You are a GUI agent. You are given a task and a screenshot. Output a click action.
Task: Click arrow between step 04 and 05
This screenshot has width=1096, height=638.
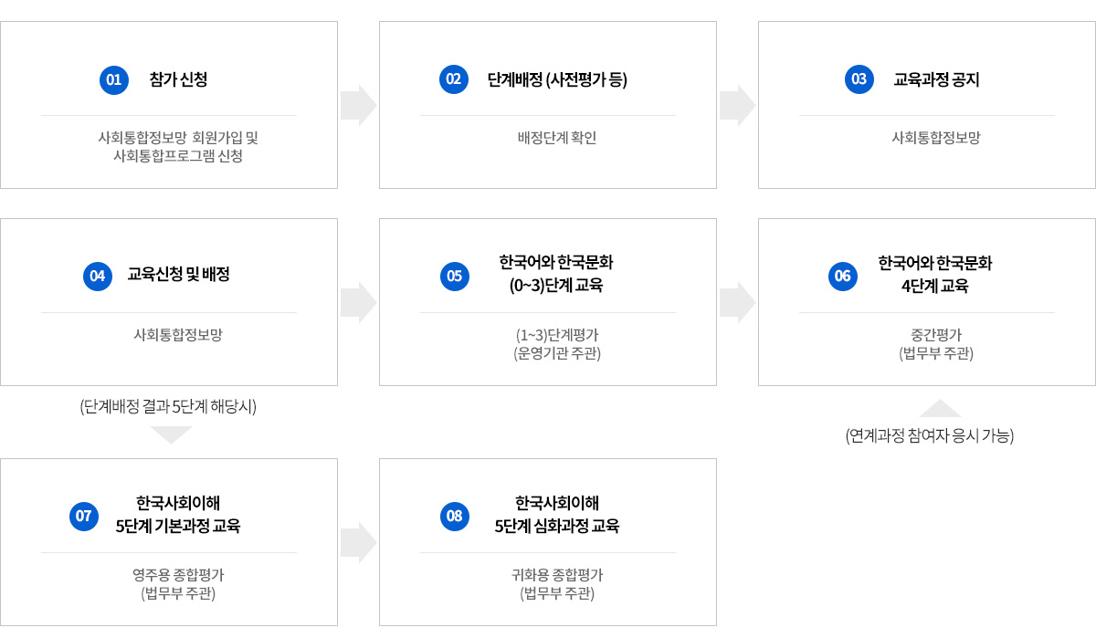tap(358, 302)
